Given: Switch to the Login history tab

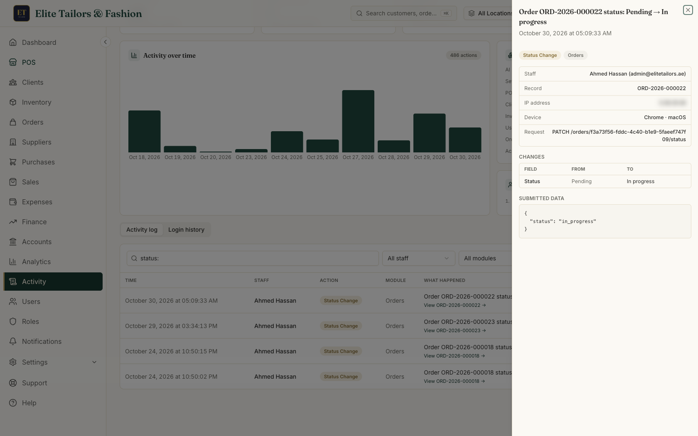Looking at the screenshot, I should click(186, 230).
